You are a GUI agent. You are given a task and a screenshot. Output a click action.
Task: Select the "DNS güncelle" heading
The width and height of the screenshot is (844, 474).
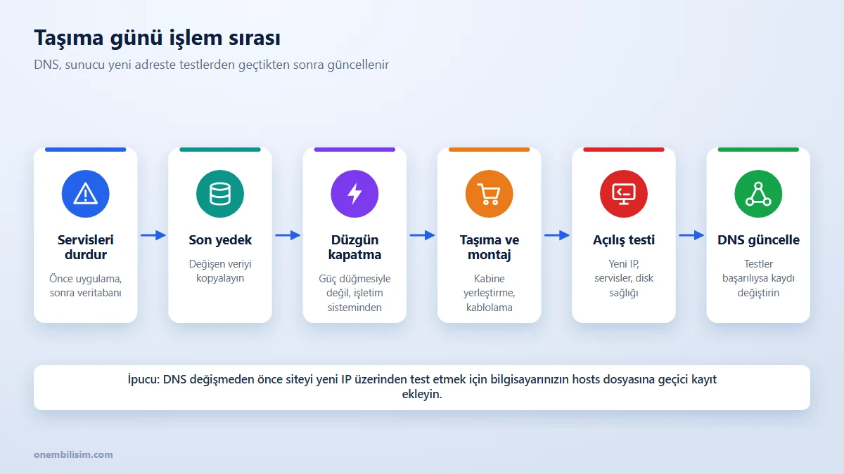tap(758, 240)
